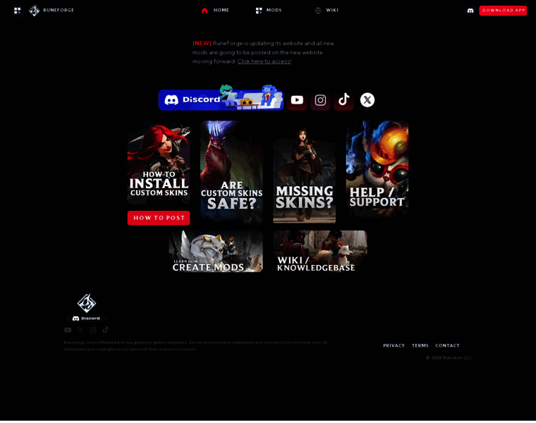Click the How To Post button
This screenshot has height=423, width=536.
click(159, 218)
